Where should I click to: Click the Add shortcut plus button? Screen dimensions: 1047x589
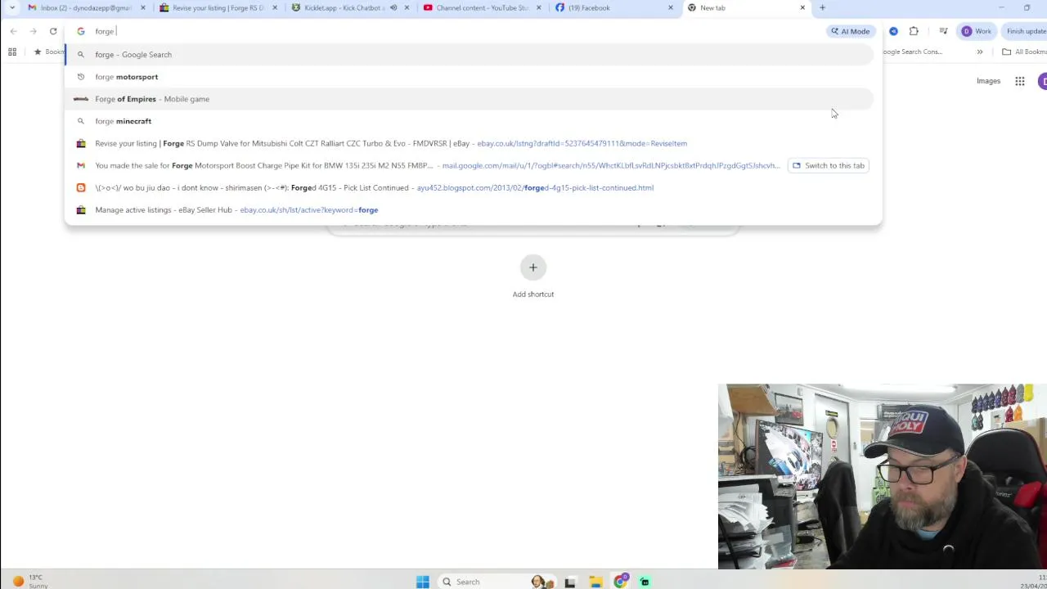532,268
